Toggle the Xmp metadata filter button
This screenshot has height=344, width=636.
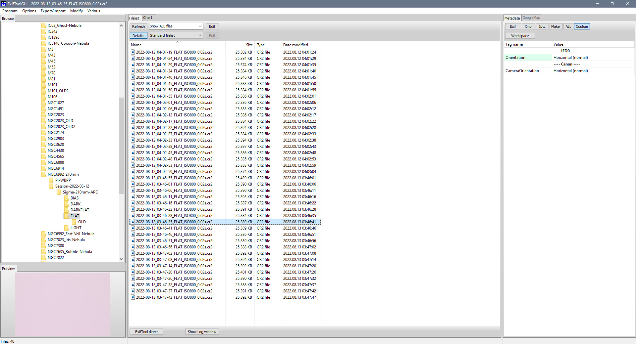[528, 26]
